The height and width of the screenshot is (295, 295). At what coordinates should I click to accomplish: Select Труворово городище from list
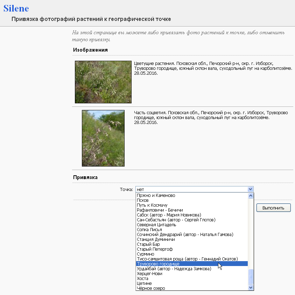pos(158,264)
